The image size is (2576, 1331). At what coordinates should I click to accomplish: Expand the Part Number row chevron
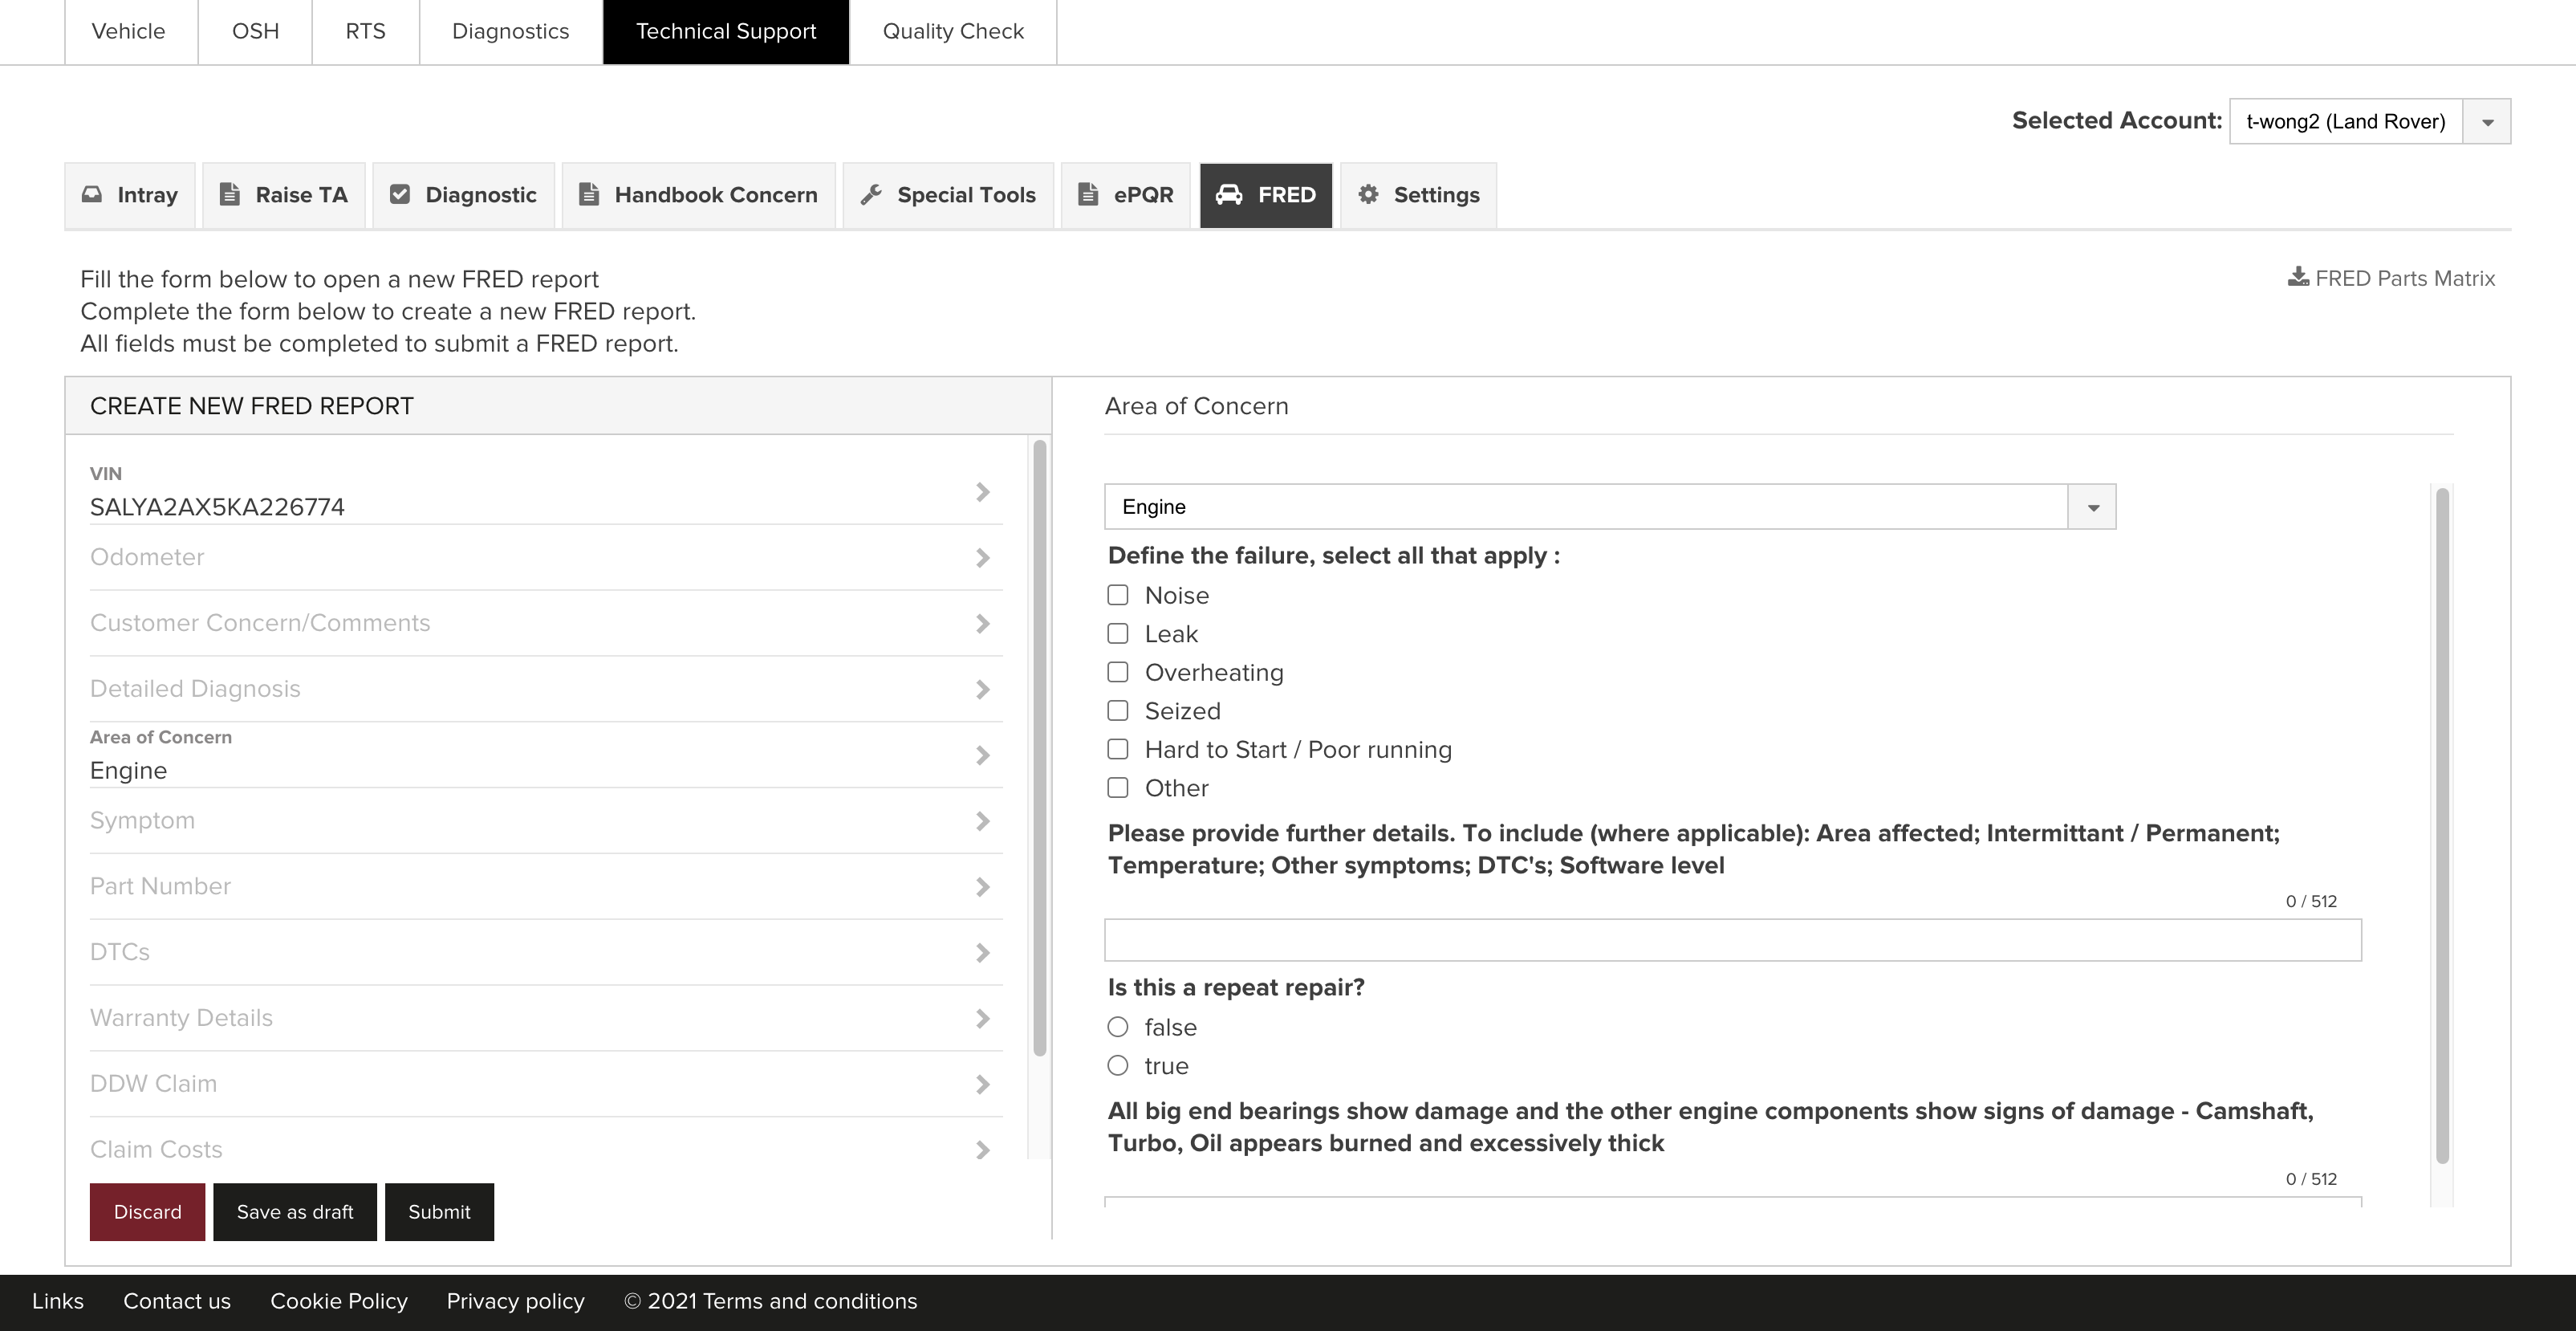[982, 887]
